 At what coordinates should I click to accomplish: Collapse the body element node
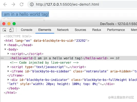coord(5,49)
